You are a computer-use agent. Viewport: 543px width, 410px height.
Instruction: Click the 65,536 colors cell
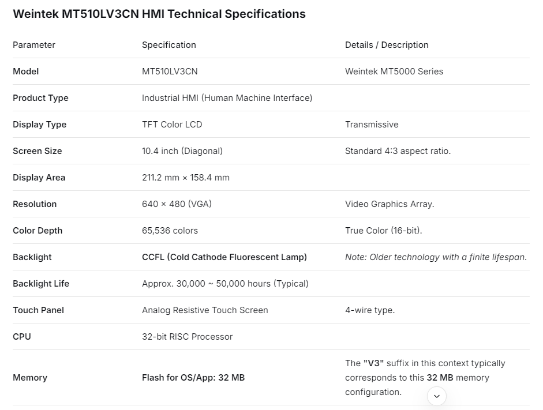point(170,231)
